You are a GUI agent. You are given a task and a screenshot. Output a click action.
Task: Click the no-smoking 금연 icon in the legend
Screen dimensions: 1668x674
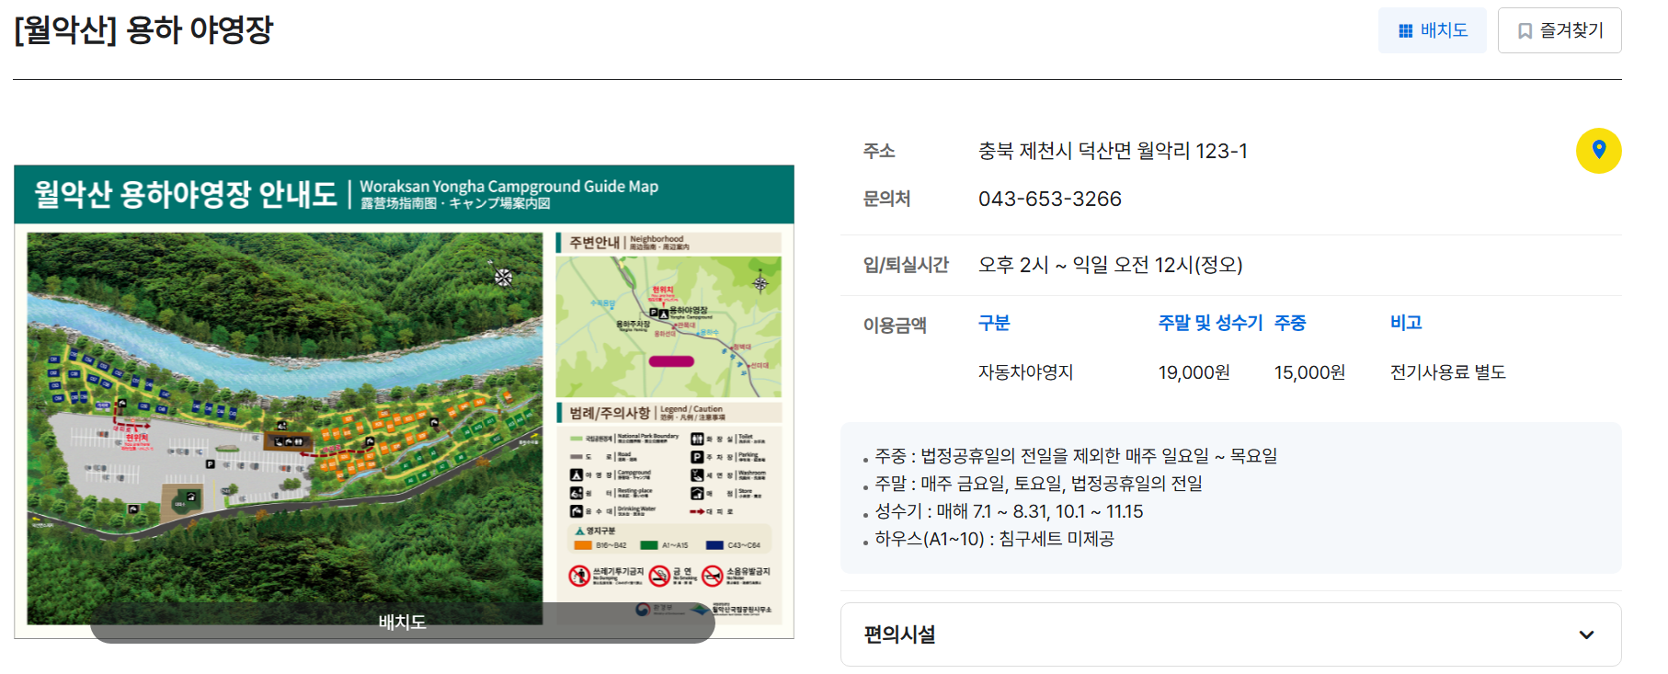click(659, 576)
